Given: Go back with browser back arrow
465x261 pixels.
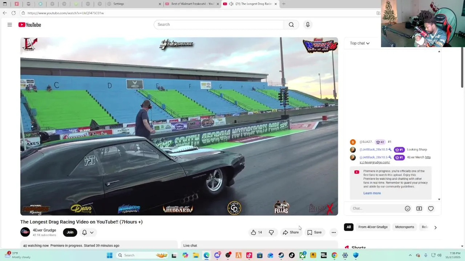Looking at the screenshot, I should (x=5, y=13).
